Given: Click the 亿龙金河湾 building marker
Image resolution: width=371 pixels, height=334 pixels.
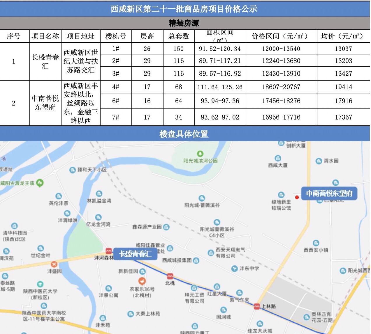Looking at the screenshot, I should pos(98,217).
